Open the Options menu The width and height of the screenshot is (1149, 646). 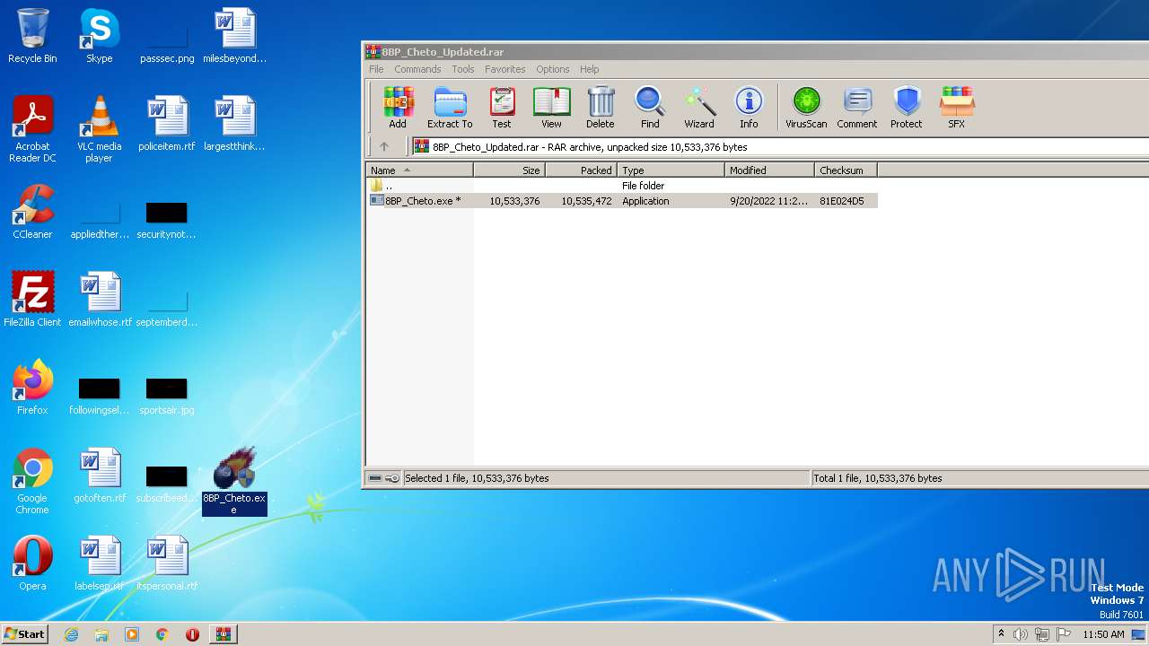553,69
